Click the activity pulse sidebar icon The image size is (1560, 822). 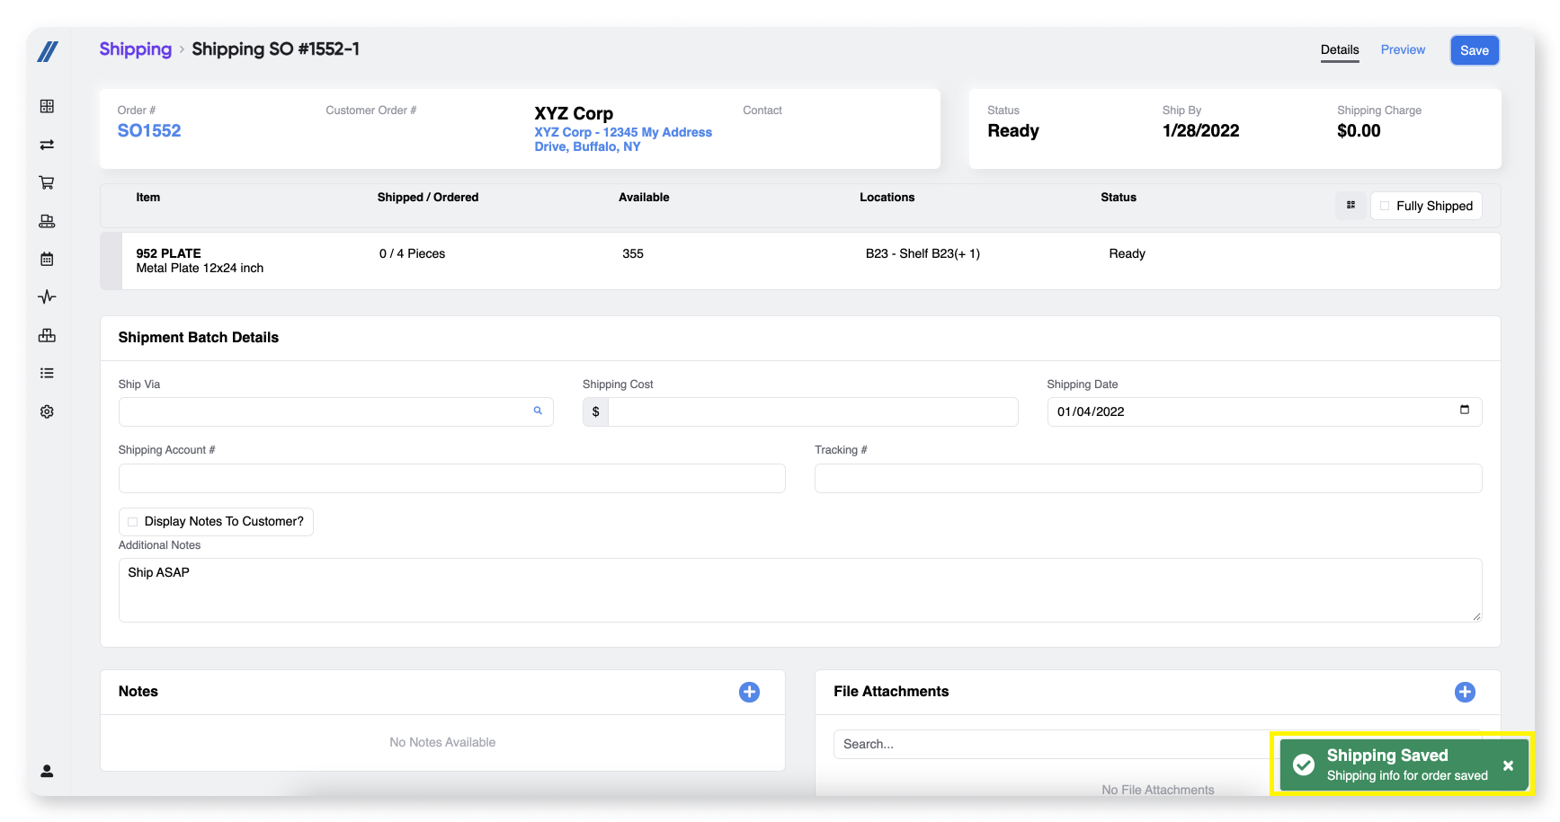47,297
